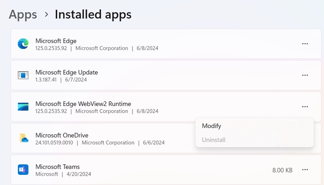Go back to Apps breadcrumb
This screenshot has height=185, width=324.
[x=23, y=15]
